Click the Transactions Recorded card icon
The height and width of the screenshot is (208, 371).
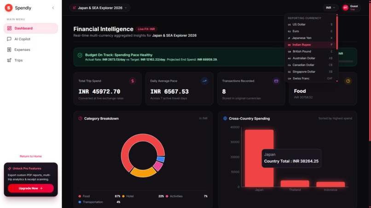(x=276, y=81)
